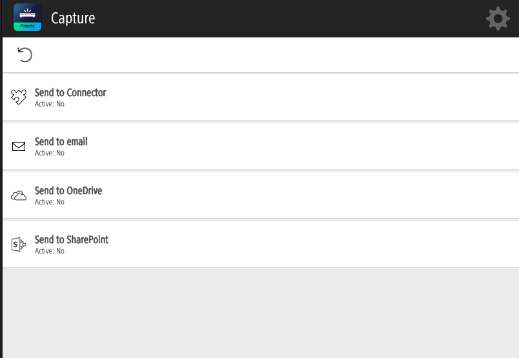Open the Send to OneDrive label
The height and width of the screenshot is (358, 519).
(68, 191)
